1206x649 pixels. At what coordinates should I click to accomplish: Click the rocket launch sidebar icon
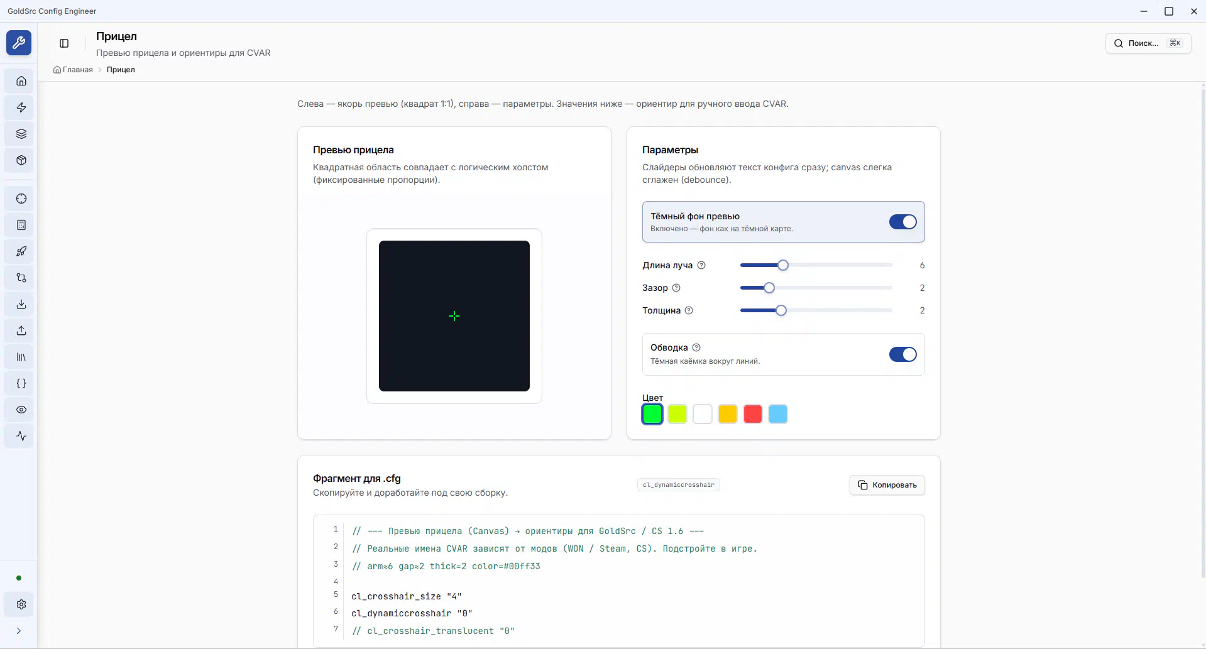tap(21, 251)
